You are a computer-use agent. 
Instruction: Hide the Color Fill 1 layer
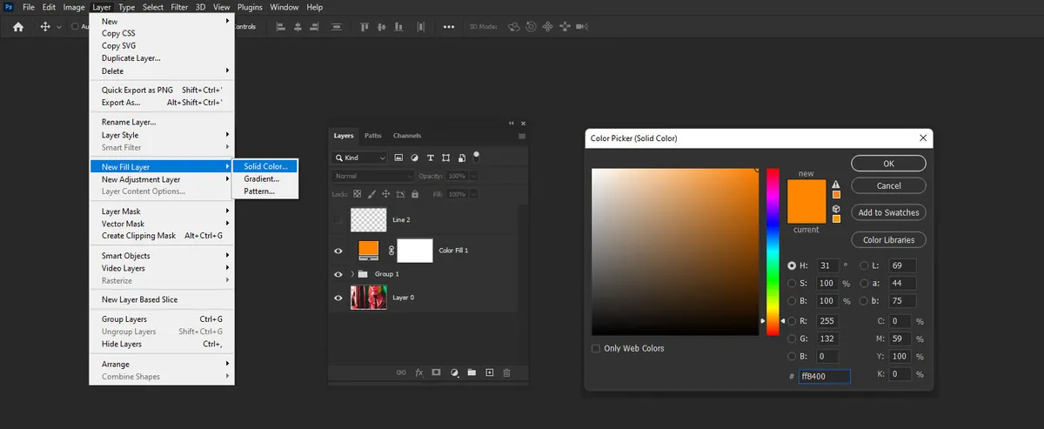[x=339, y=251]
